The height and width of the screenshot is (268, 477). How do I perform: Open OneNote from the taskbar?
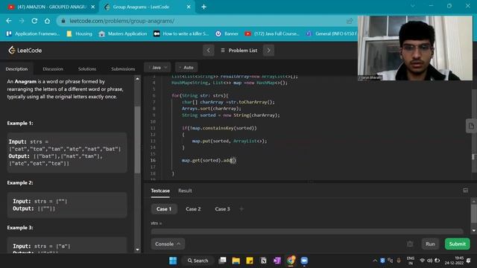pyautogui.click(x=277, y=261)
